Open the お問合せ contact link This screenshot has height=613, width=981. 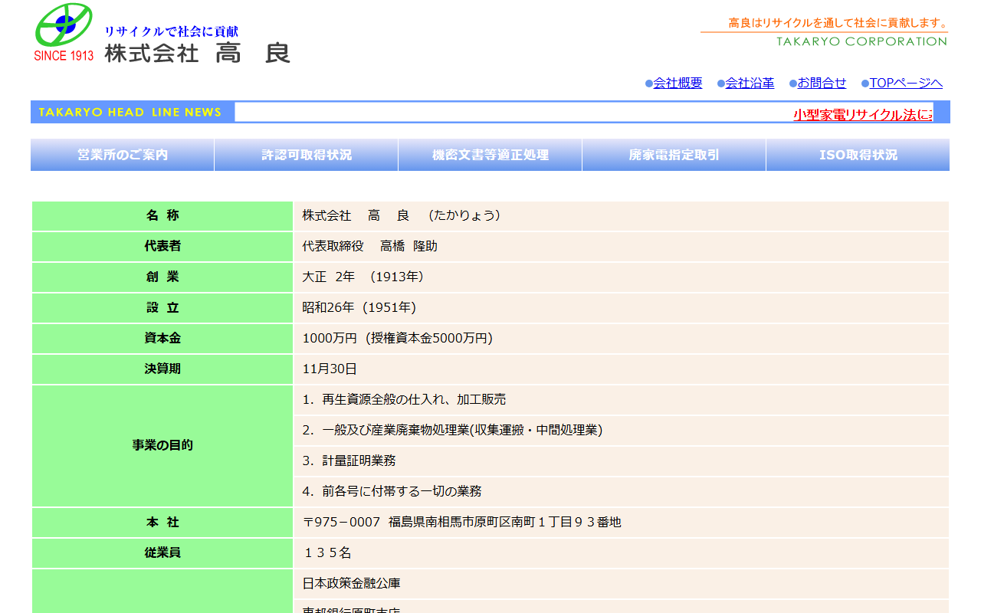click(x=822, y=83)
